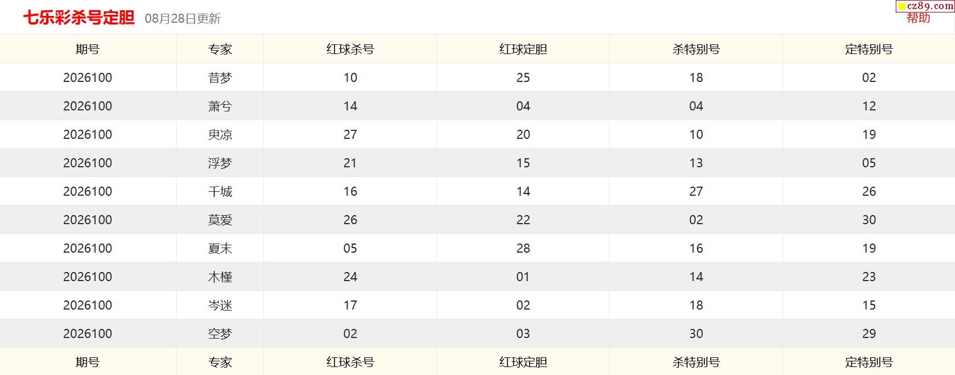Select the bottom 定特别号 footer header
The height and width of the screenshot is (375, 955).
[869, 362]
